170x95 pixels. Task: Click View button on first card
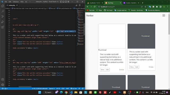[103, 70]
